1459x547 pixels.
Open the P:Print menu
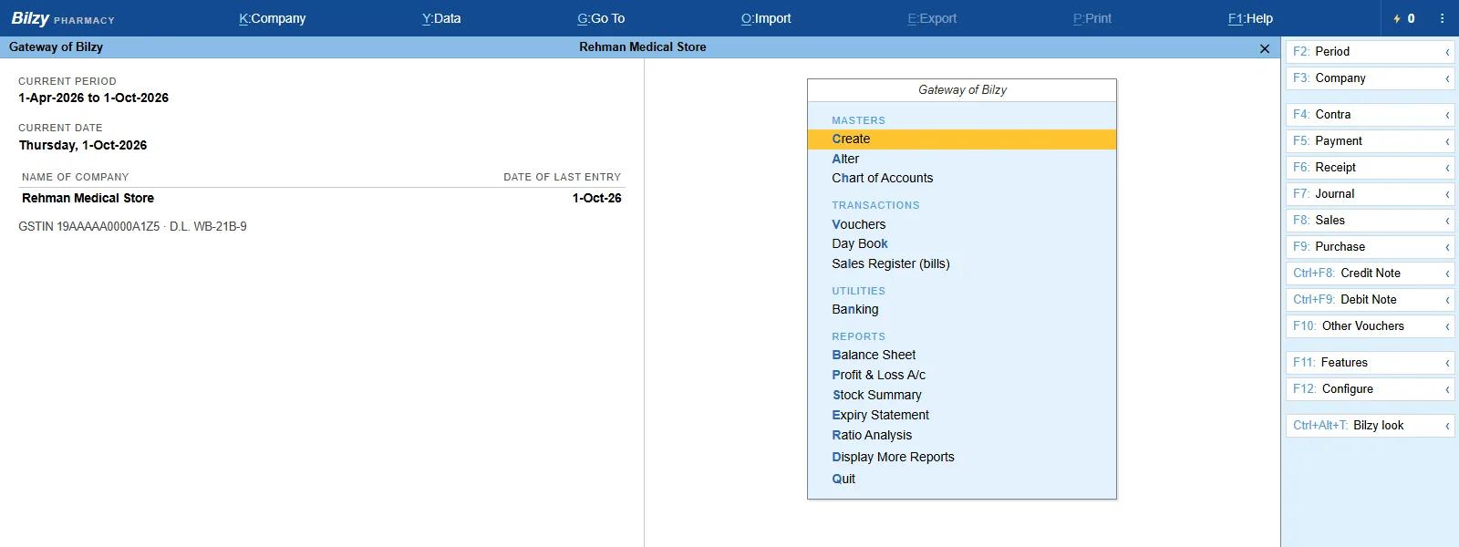coord(1092,18)
